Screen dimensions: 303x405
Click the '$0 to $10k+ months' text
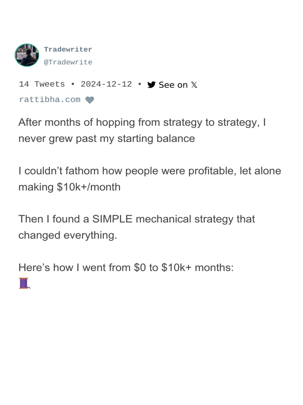(184, 267)
